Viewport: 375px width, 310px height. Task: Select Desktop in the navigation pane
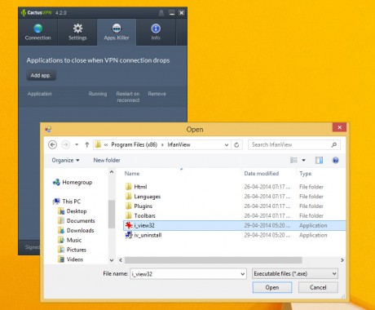point(73,211)
